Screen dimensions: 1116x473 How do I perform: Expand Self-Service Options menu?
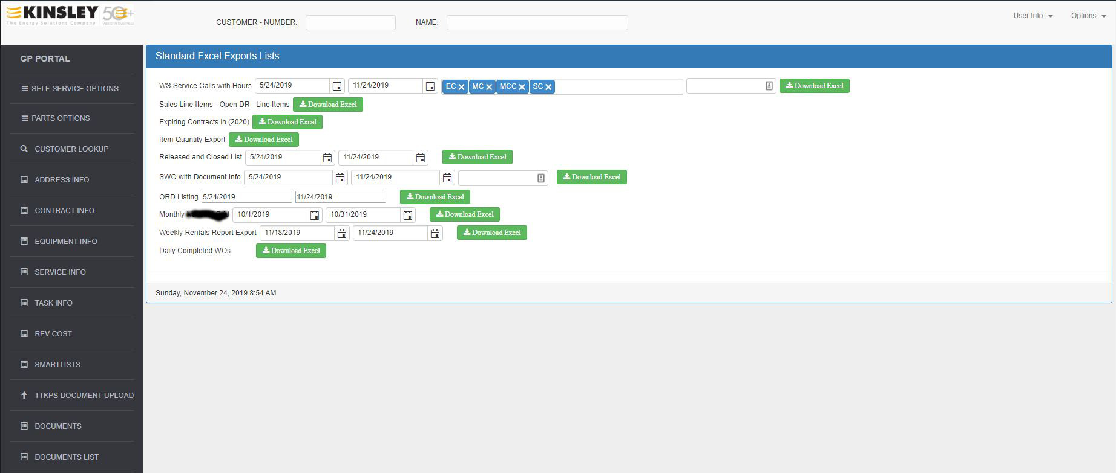(x=70, y=88)
